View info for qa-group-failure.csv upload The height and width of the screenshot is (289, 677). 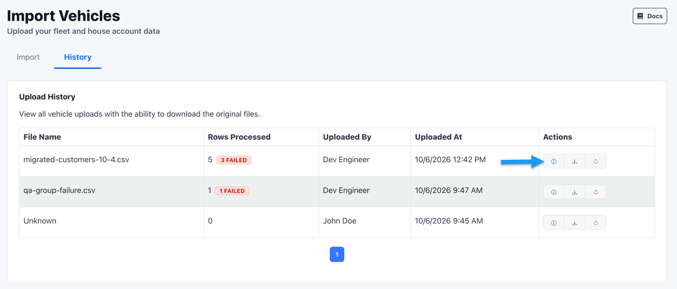pyautogui.click(x=554, y=192)
